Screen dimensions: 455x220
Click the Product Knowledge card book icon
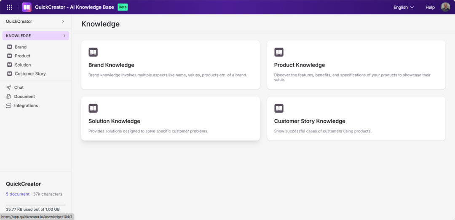[279, 52]
